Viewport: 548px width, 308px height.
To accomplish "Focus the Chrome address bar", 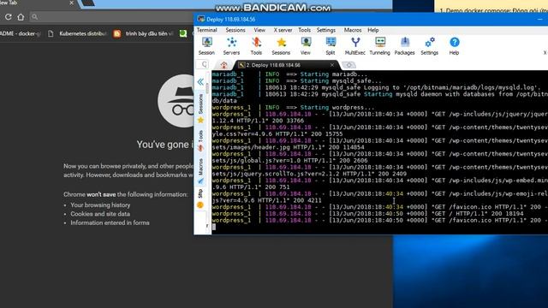I will point(112,17).
